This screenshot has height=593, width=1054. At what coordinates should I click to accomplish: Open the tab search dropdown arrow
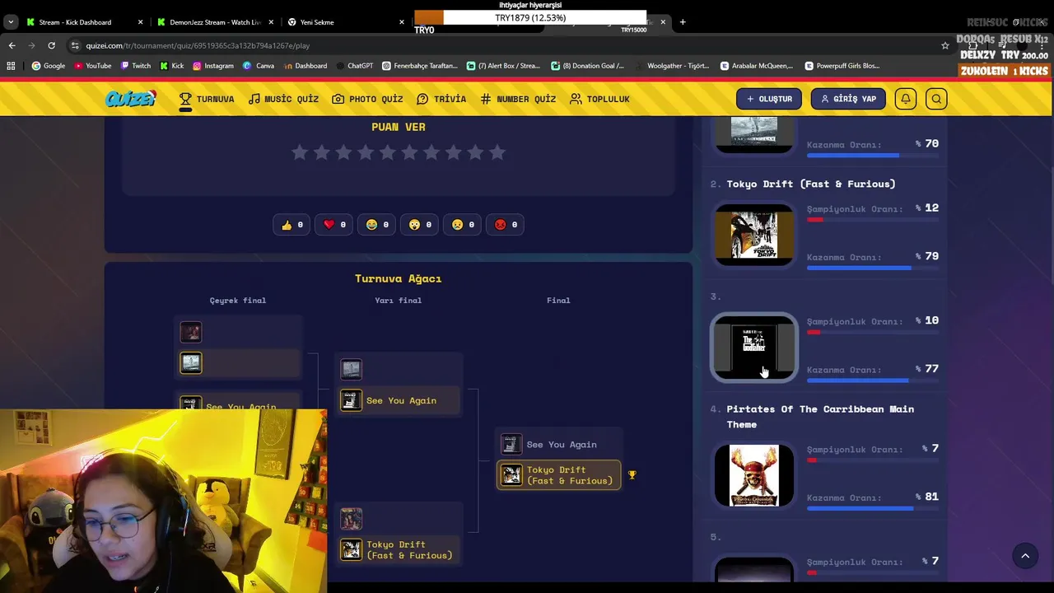coord(11,22)
